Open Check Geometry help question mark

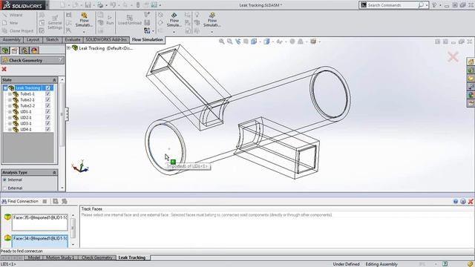(60, 60)
